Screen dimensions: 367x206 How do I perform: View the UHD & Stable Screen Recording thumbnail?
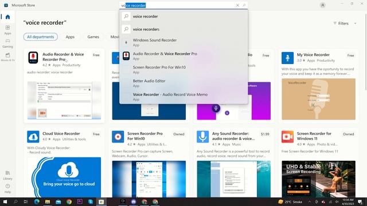tap(319, 179)
